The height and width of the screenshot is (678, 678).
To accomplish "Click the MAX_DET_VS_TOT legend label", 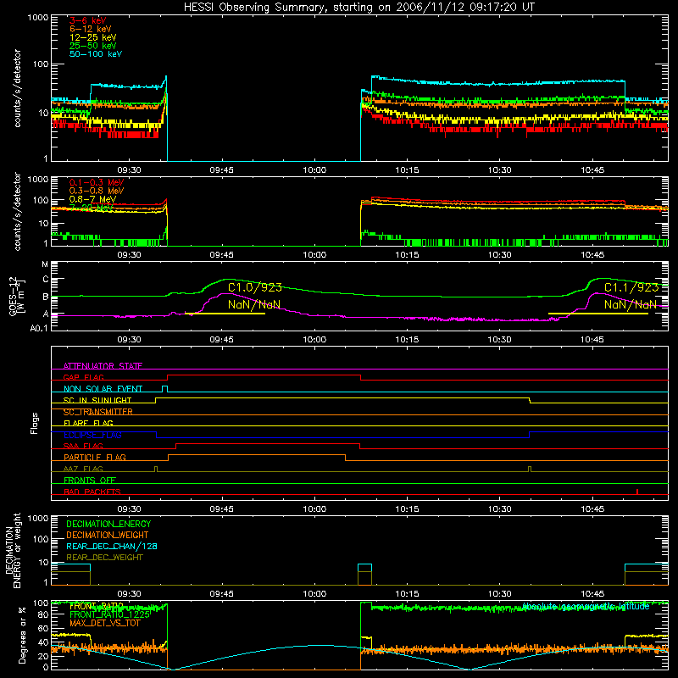I will click(105, 623).
